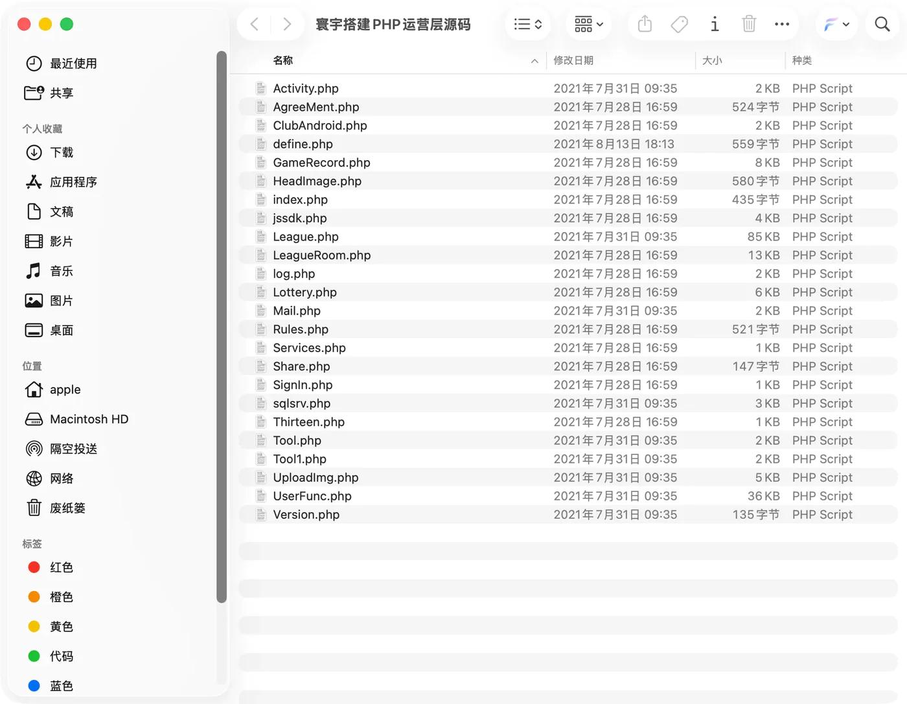
Task: Open 废纸篓 in sidebar
Action: tap(56, 508)
